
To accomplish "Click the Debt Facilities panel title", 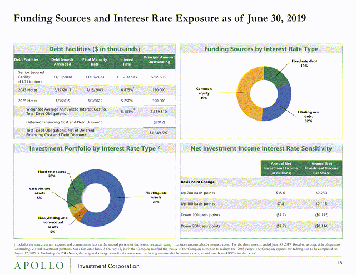I will click(x=95, y=49).
